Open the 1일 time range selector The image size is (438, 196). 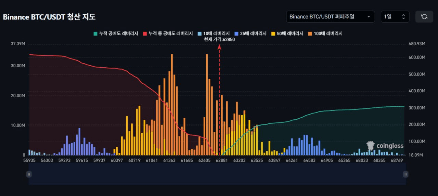click(x=395, y=17)
